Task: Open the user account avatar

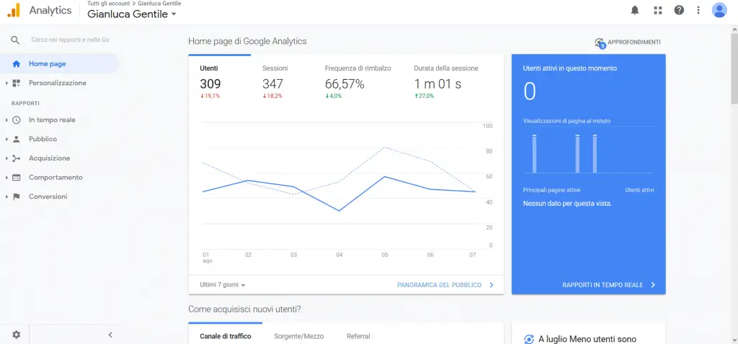Action: (x=719, y=10)
